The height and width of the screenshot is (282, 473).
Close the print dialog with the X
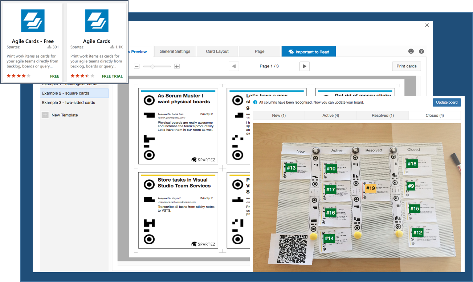[427, 25]
